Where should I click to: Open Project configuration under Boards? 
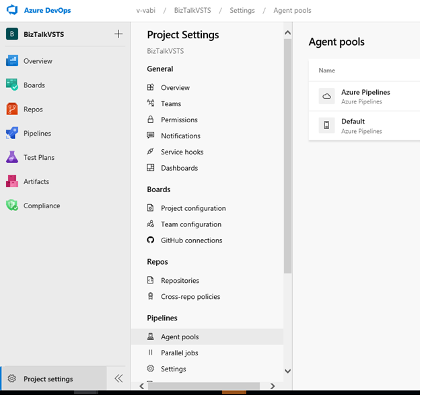point(193,208)
